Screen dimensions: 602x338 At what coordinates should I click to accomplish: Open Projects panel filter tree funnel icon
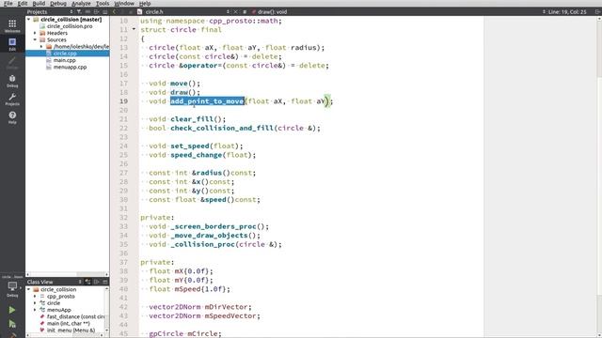pyautogui.click(x=79, y=12)
